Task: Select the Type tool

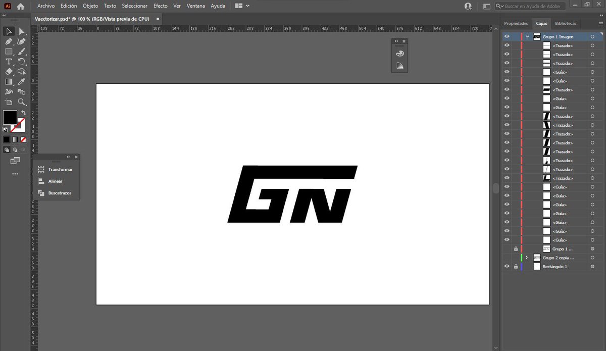Action: point(9,62)
